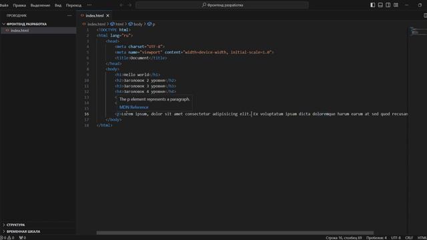
Task: Change the CRLF line ending setting
Action: (409, 238)
